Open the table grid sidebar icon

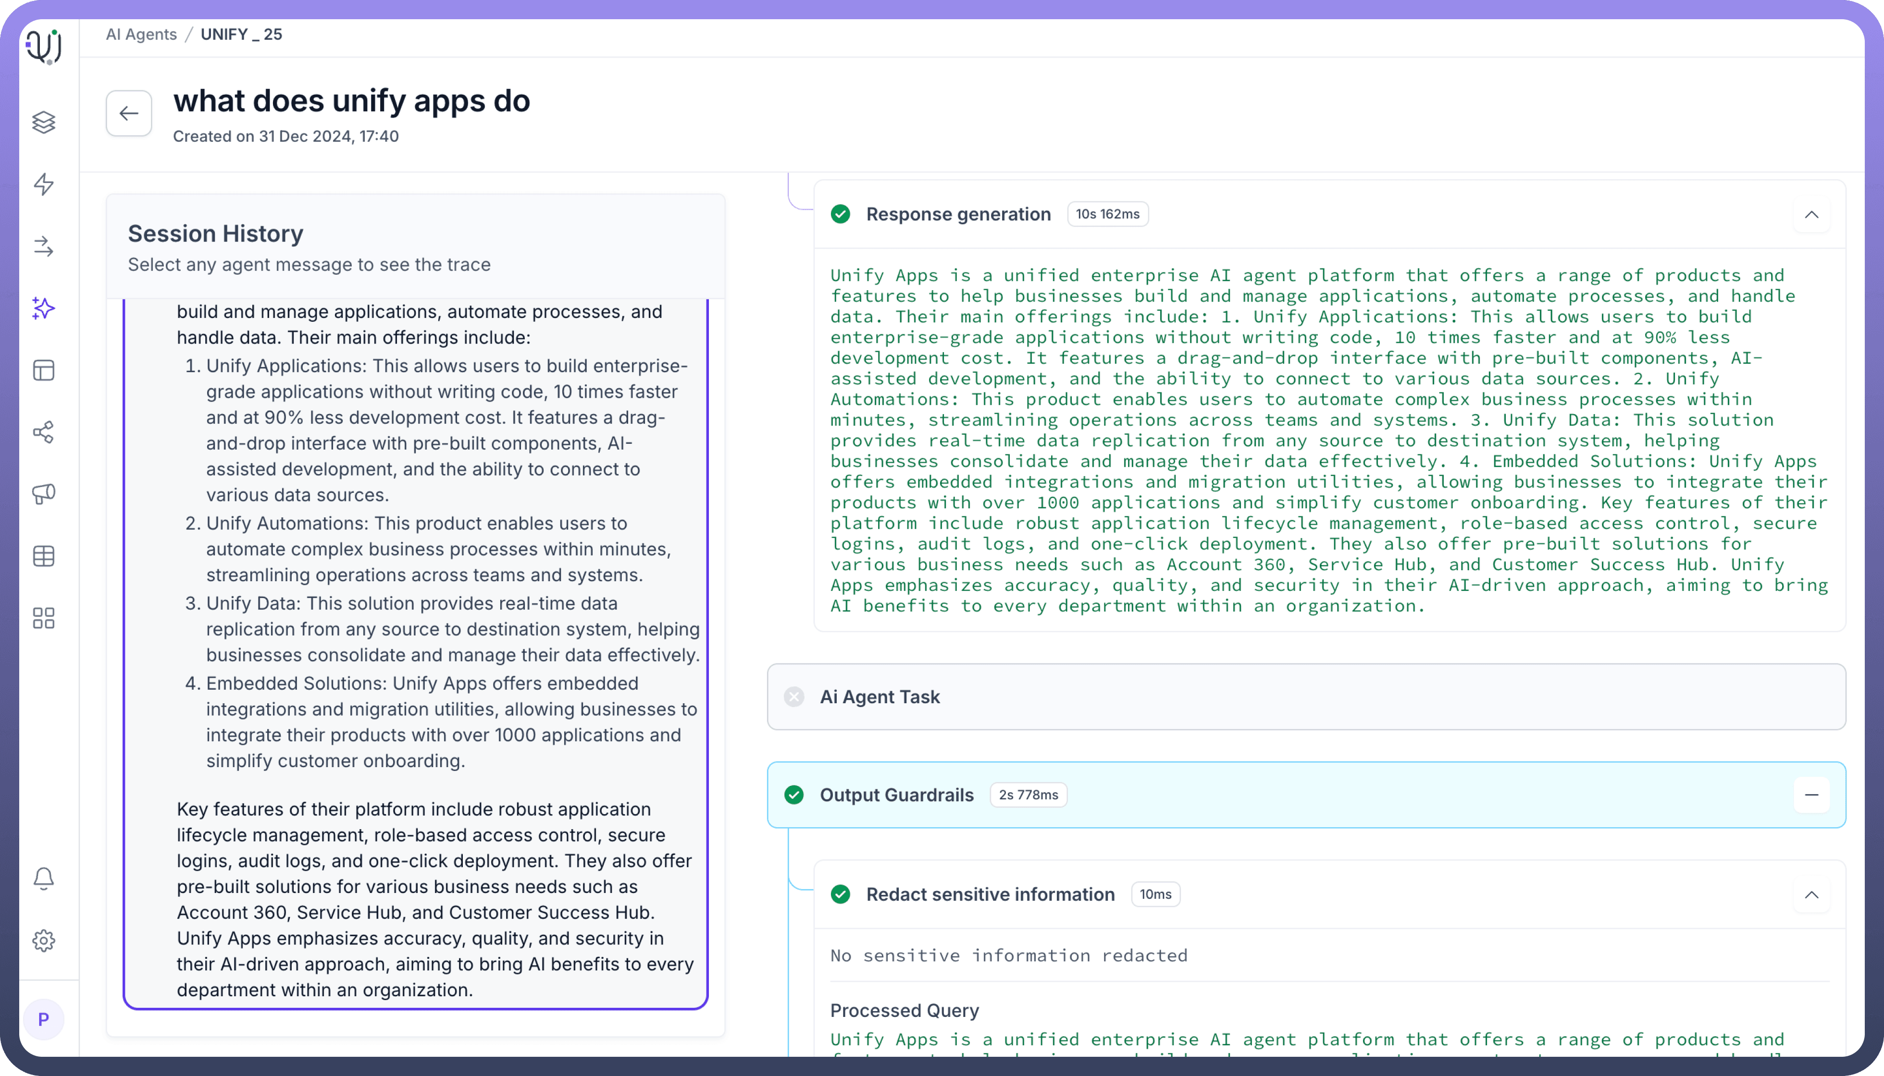pyautogui.click(x=44, y=556)
